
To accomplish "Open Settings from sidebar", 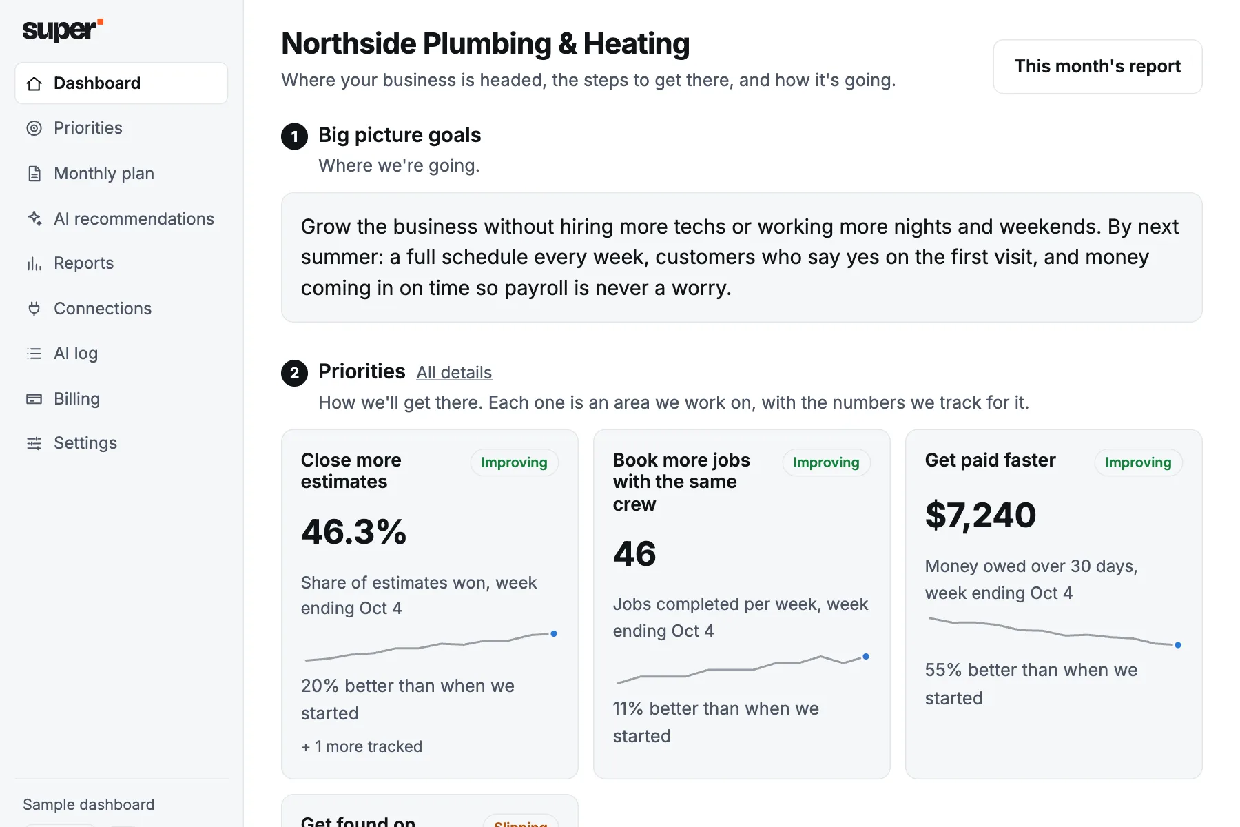I will pyautogui.click(x=121, y=443).
